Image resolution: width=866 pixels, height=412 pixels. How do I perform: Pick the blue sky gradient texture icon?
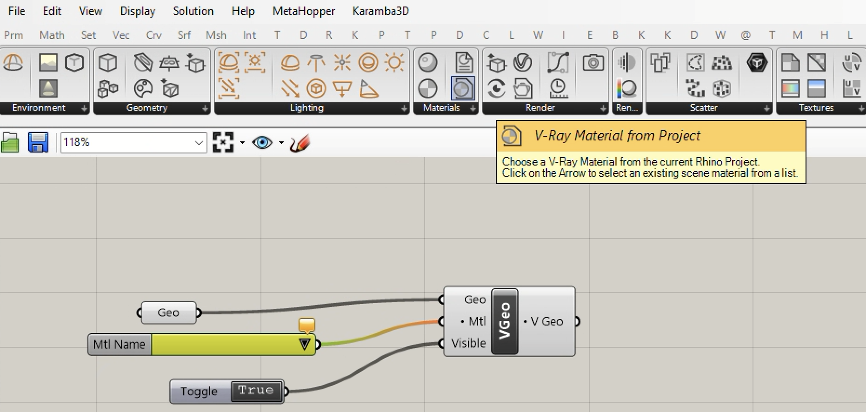(x=816, y=88)
